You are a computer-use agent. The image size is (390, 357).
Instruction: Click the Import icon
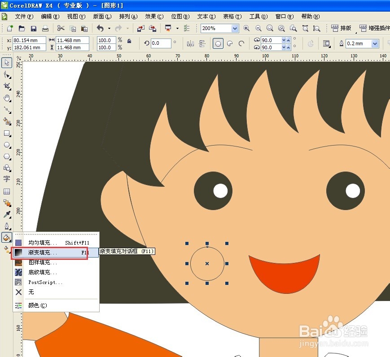[141, 29]
